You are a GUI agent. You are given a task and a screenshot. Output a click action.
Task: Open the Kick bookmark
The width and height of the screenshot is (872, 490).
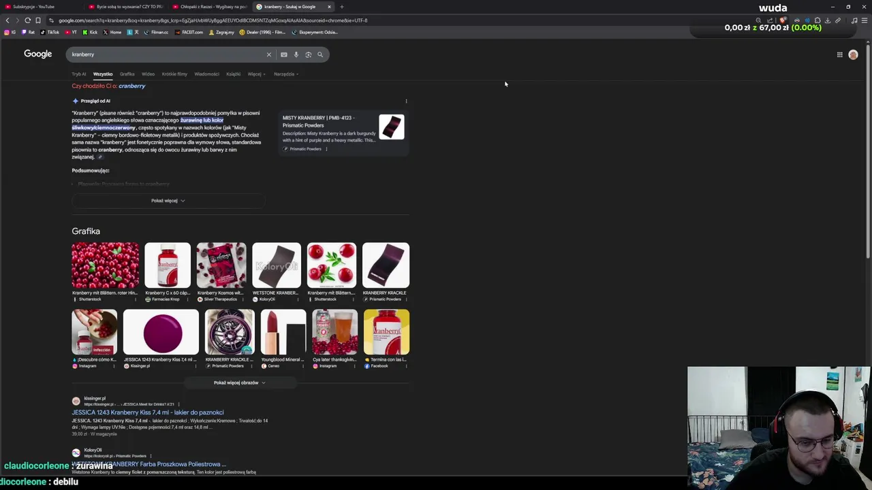[90, 32]
